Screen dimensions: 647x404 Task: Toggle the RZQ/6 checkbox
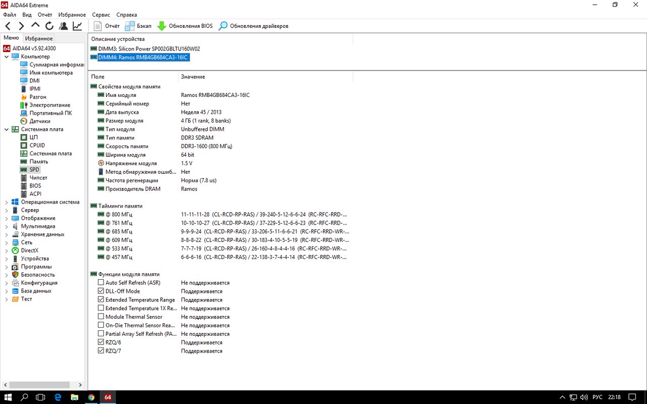point(101,342)
